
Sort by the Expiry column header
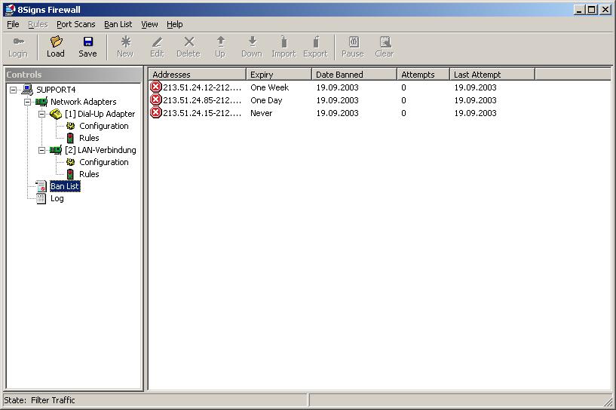278,75
